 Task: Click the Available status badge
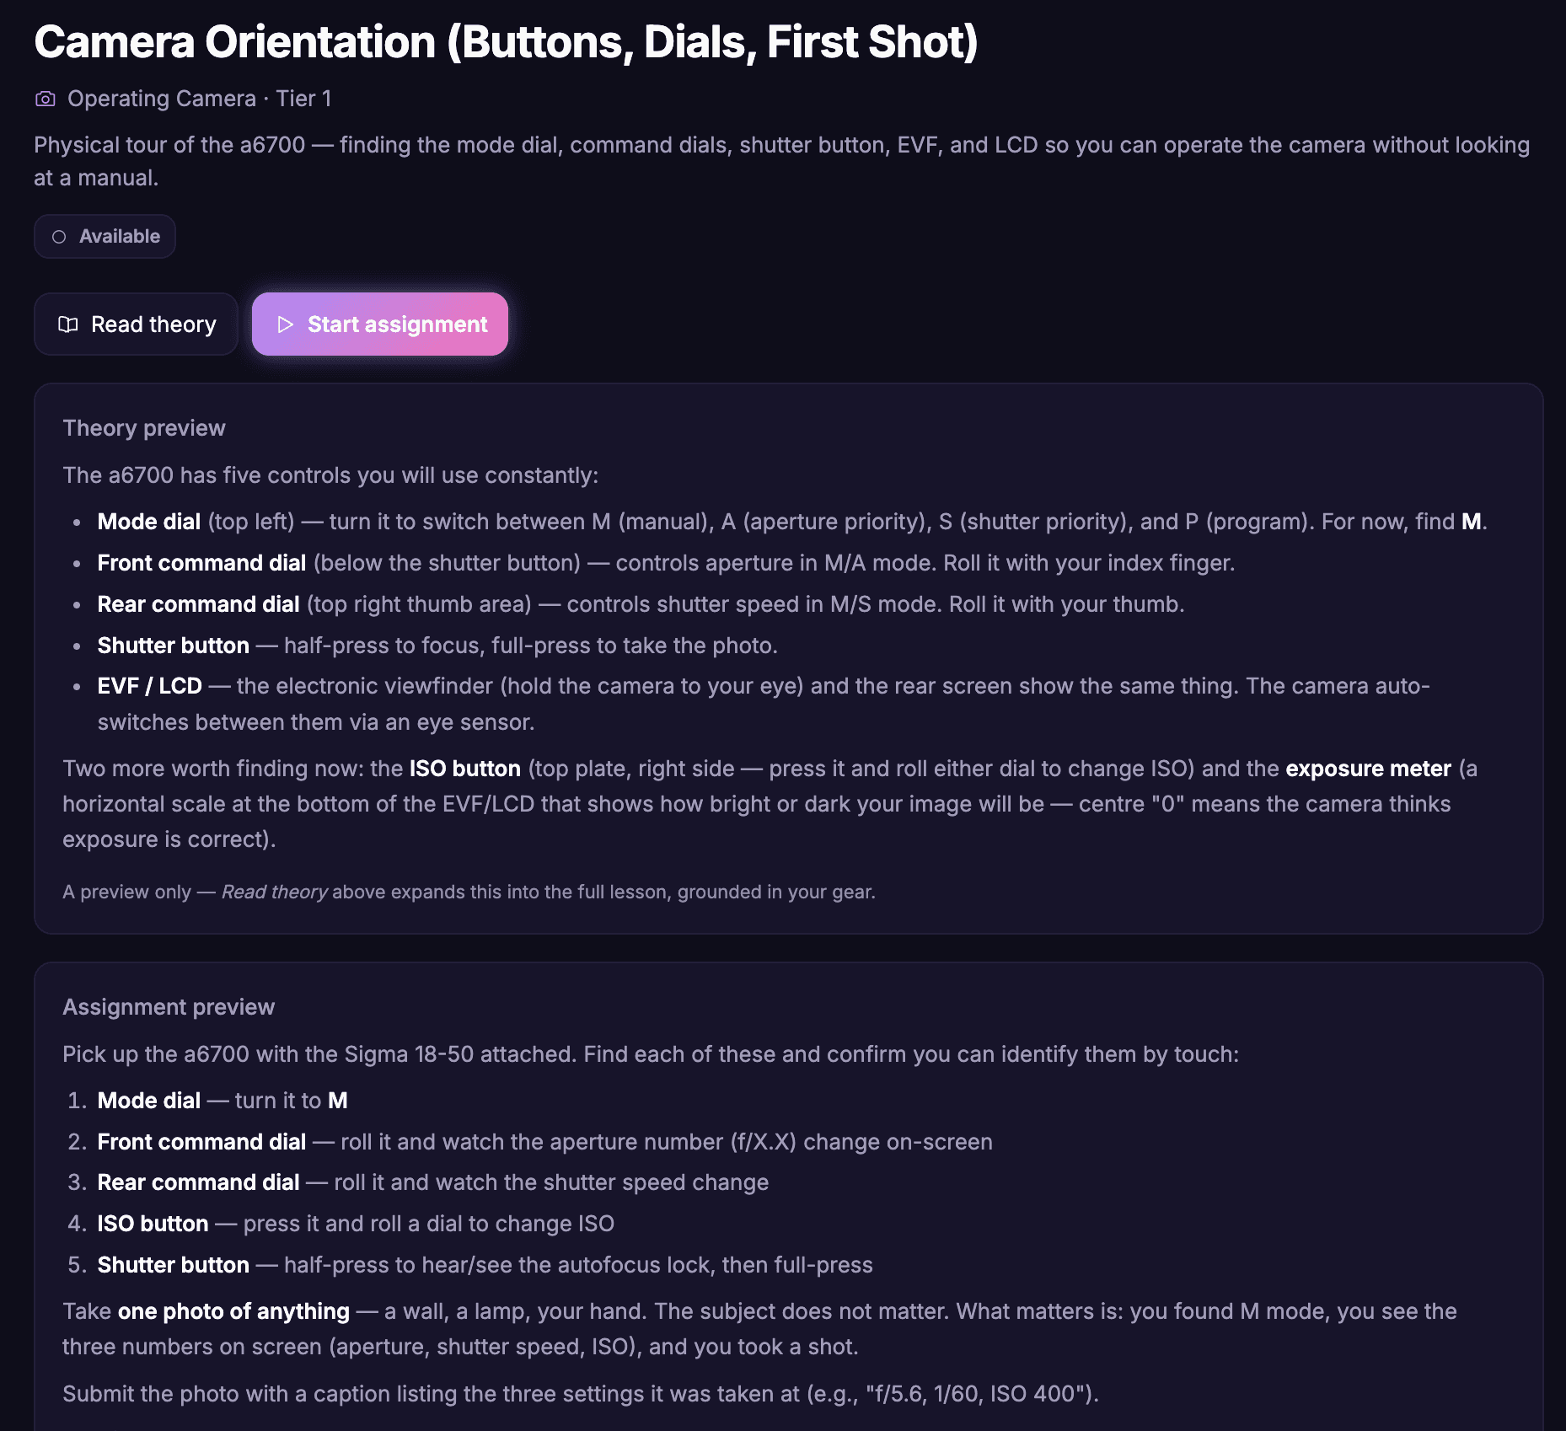tap(105, 236)
